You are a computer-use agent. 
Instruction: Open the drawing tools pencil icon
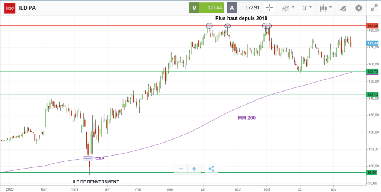[x=343, y=8]
